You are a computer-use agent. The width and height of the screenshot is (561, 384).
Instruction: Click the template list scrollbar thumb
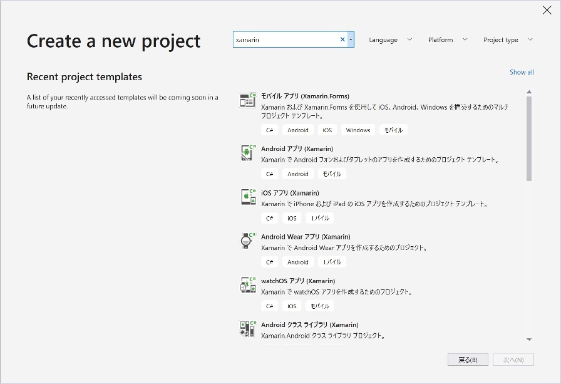pos(529,138)
